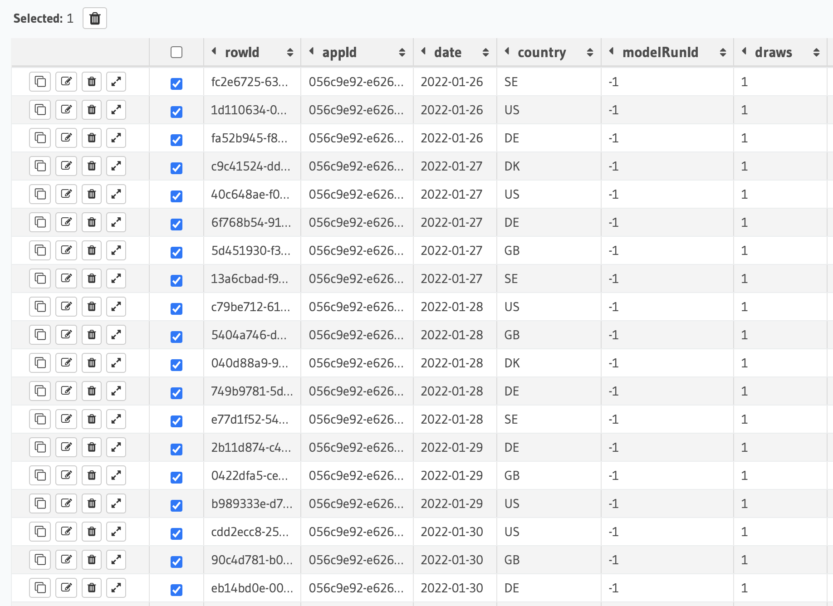This screenshot has height=606, width=833.
Task: Uncheck the row 5d451930-f3... checkbox
Action: 176,252
